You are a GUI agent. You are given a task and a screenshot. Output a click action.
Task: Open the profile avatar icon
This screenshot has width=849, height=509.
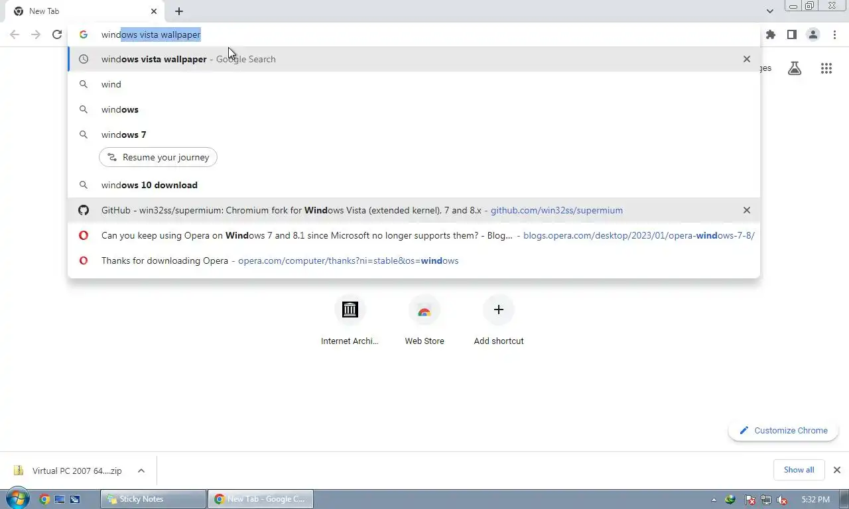coord(813,34)
